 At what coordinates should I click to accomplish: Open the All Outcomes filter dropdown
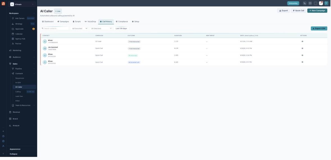(80, 28)
